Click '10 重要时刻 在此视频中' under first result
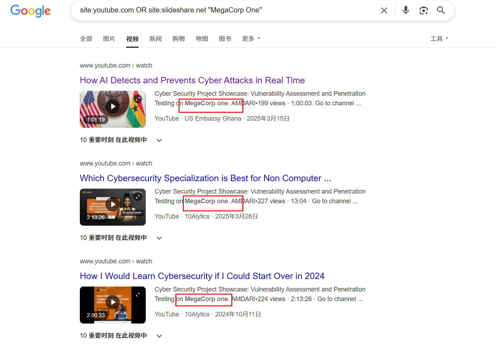 113,140
